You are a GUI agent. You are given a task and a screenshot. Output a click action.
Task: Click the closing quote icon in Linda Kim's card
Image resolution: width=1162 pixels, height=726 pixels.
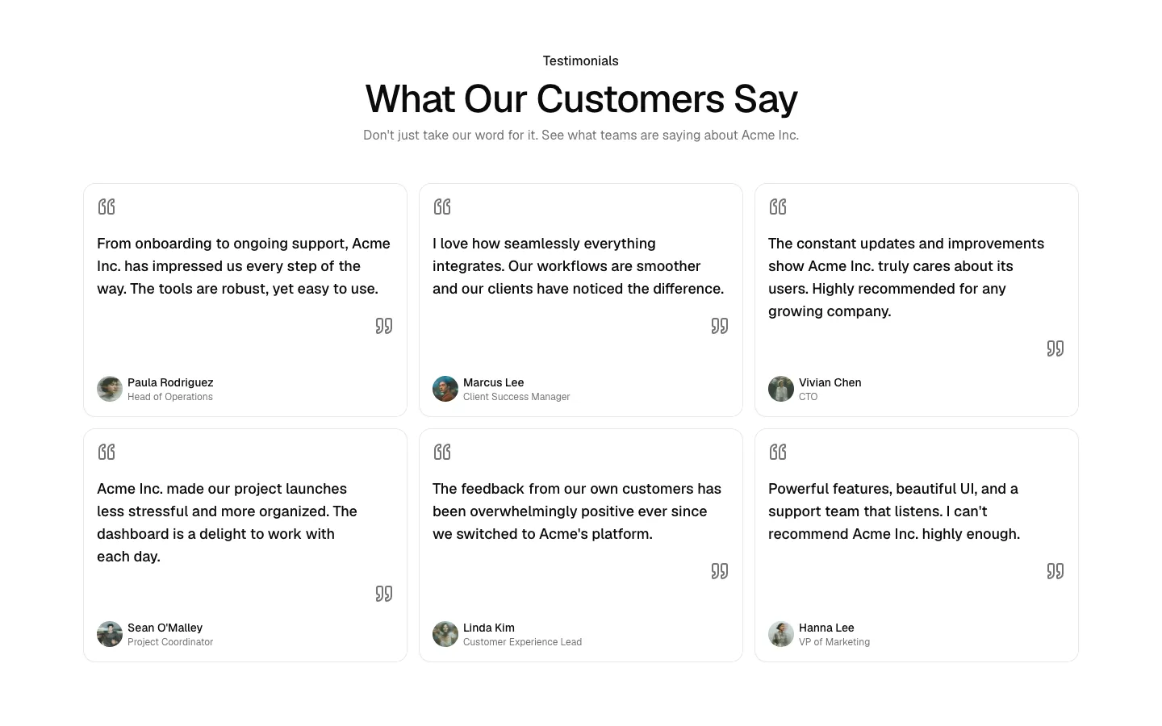tap(720, 571)
